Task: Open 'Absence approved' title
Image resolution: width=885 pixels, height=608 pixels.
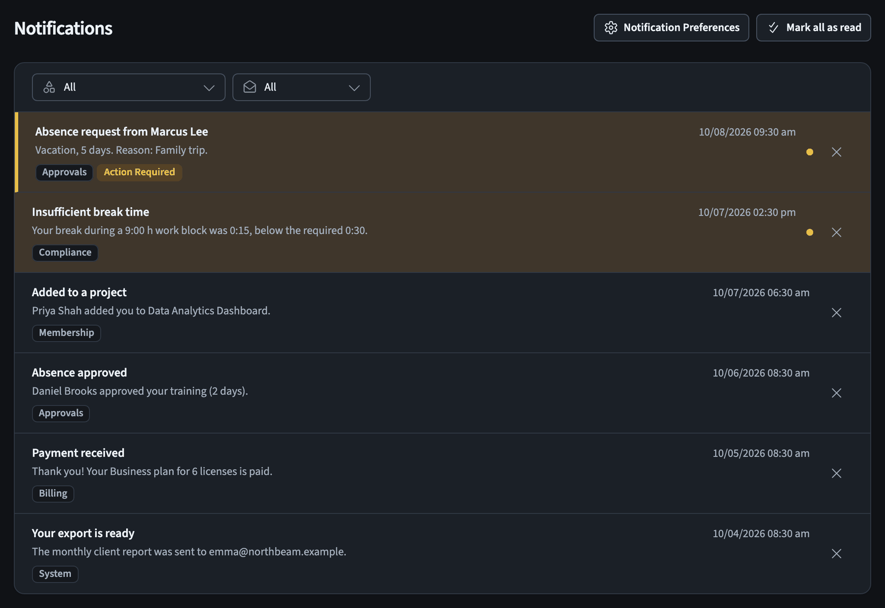Action: coord(80,373)
